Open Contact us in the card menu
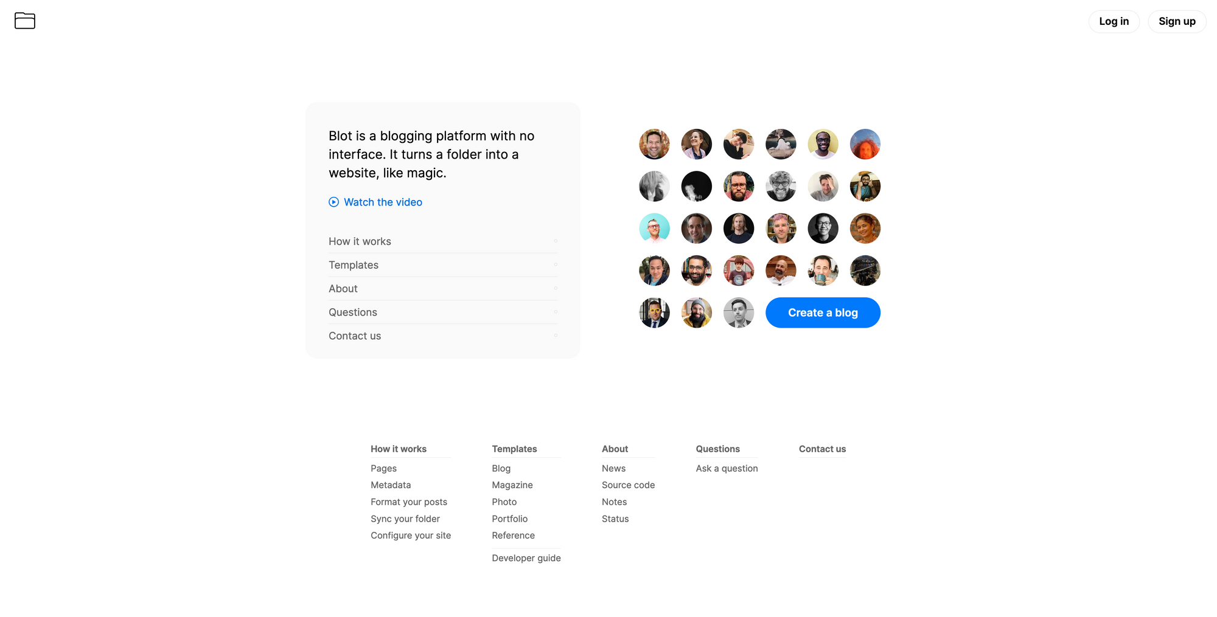 click(x=443, y=336)
